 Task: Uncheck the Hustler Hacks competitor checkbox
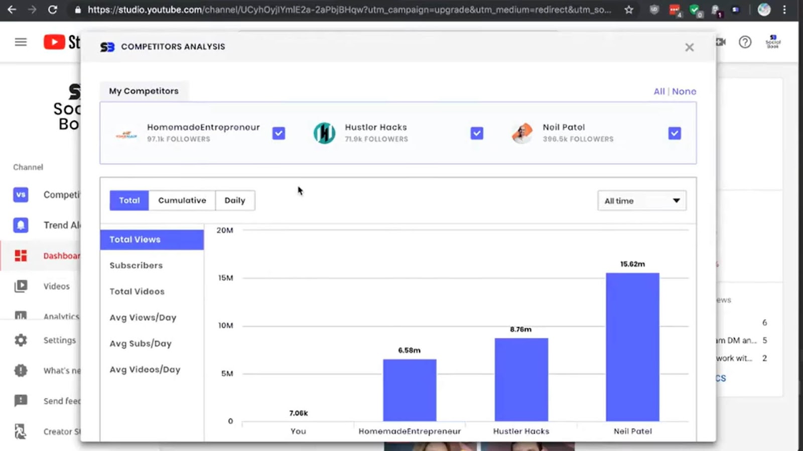coord(477,133)
